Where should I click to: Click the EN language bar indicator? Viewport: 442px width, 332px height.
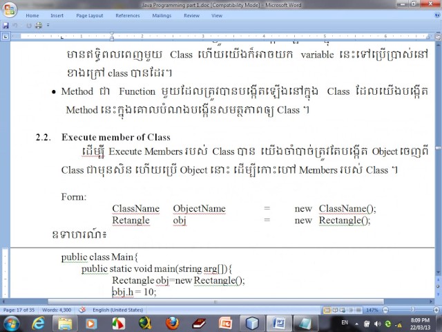click(345, 323)
